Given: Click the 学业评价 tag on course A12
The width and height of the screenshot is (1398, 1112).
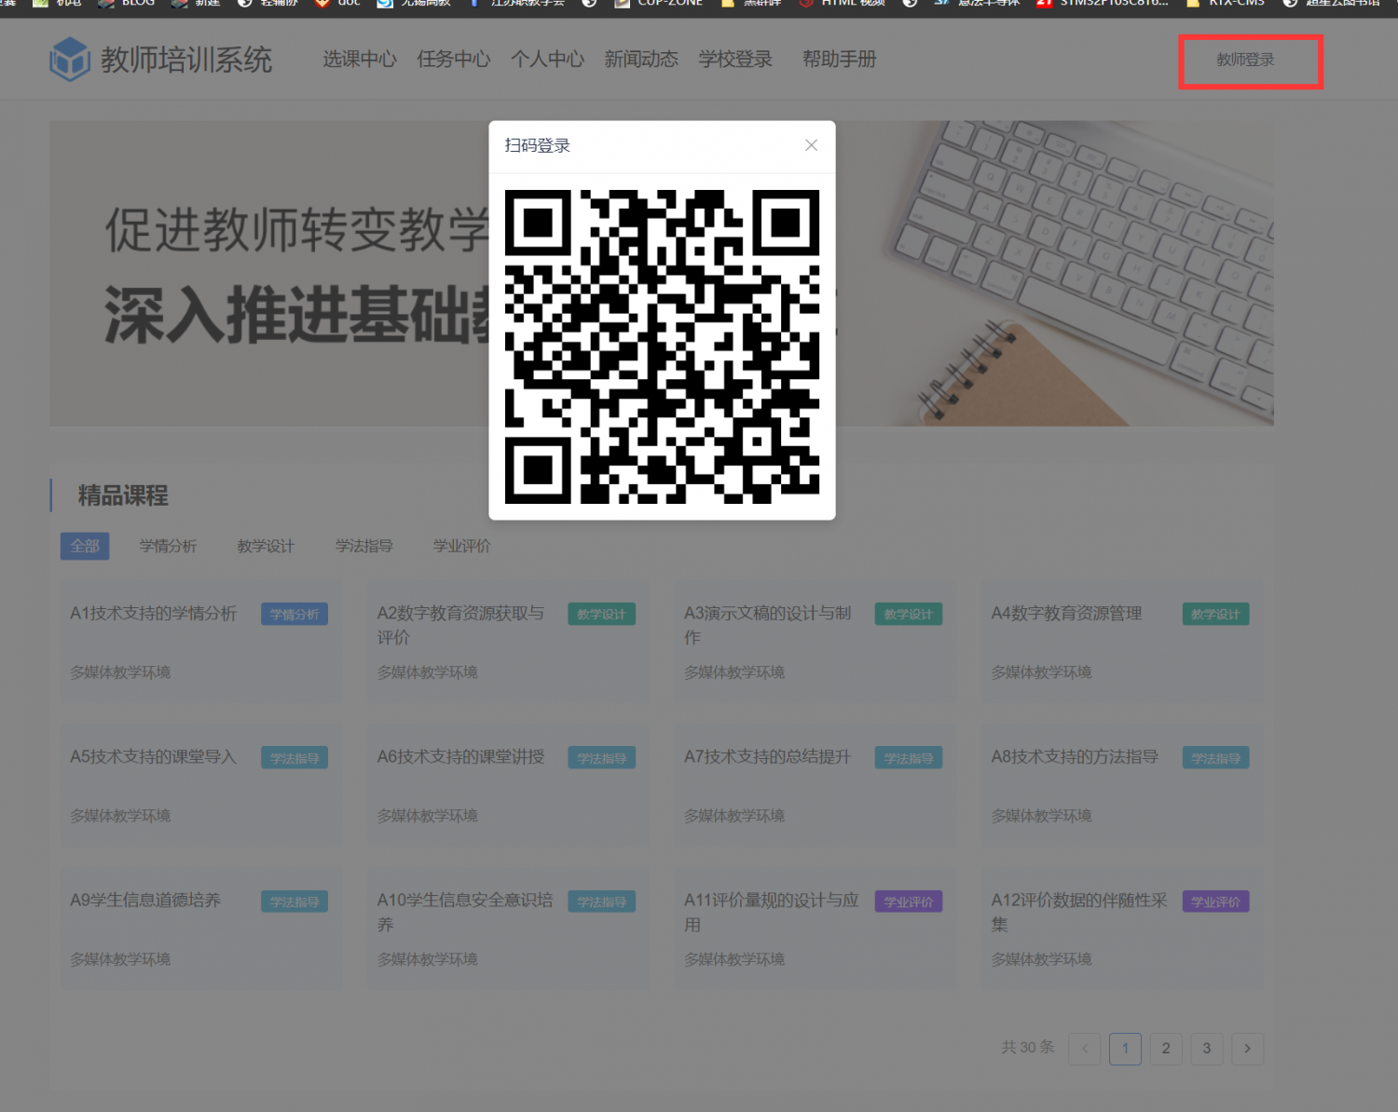Looking at the screenshot, I should (1215, 902).
